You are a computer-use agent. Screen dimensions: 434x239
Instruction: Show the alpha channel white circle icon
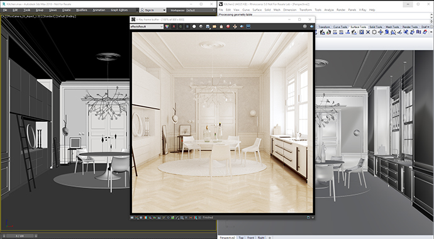pos(194,26)
